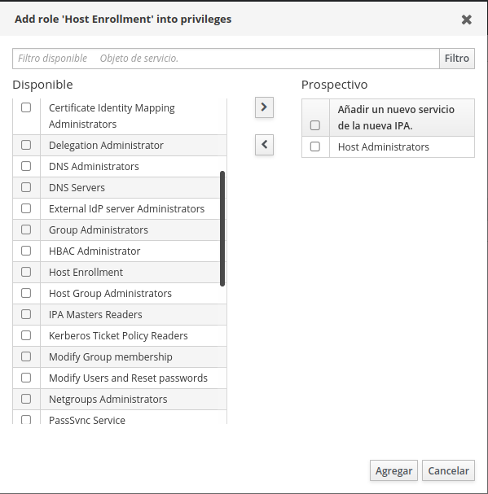Tick the Host Enrollment checkbox
The height and width of the screenshot is (494, 488).
click(x=26, y=272)
